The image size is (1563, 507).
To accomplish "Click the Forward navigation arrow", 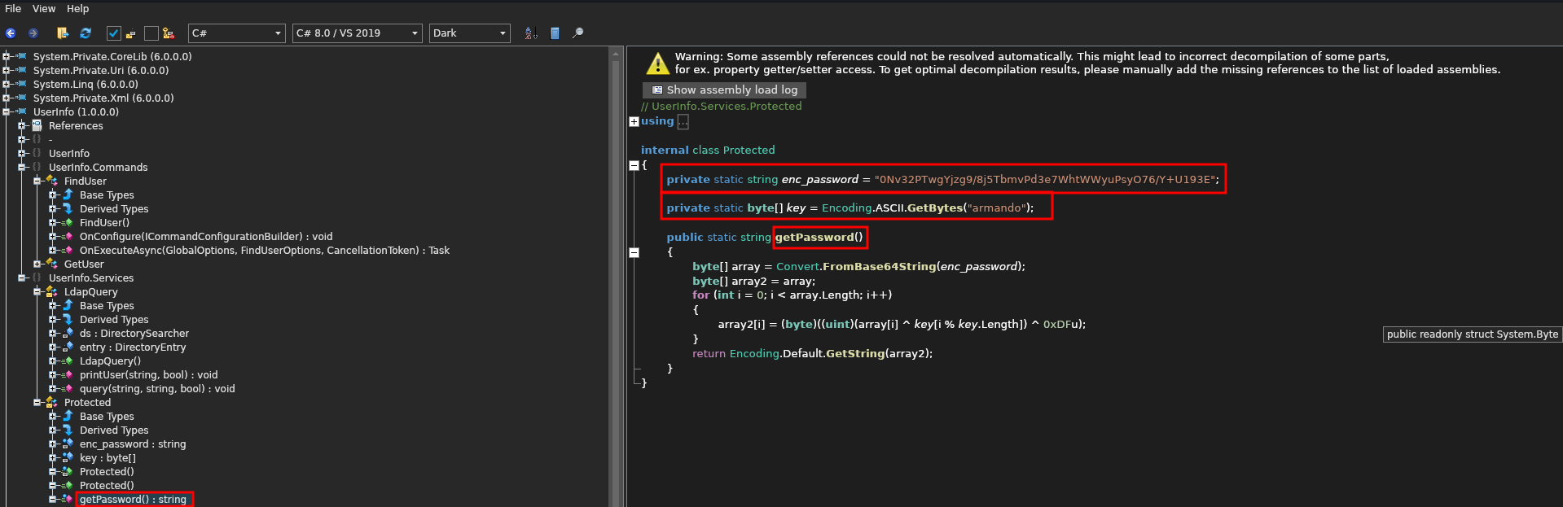I will pos(33,33).
